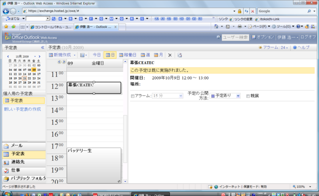Open メール in the navigation pane
The image size is (319, 196).
pos(24,146)
